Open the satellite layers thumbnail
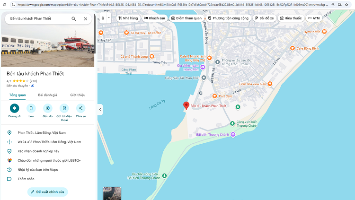 pos(112,193)
